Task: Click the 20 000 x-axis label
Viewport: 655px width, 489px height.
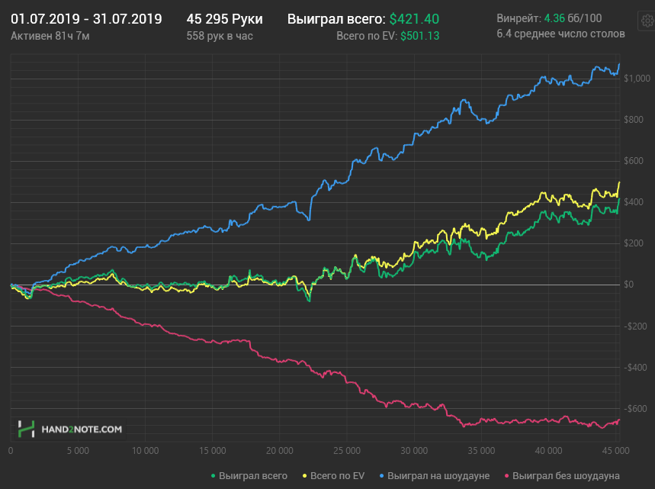Action: pos(279,451)
